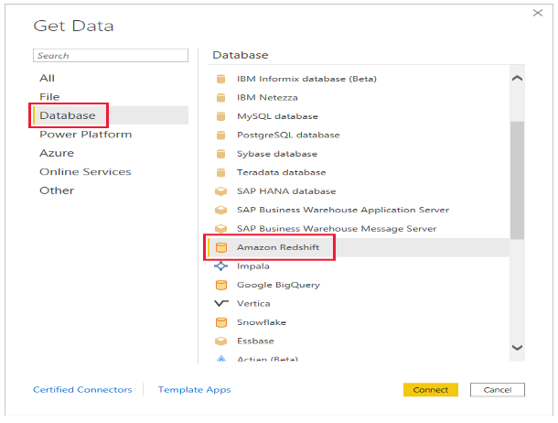The height and width of the screenshot is (423, 558).
Task: Click the SAP HANA database cube icon
Action: coord(220,191)
